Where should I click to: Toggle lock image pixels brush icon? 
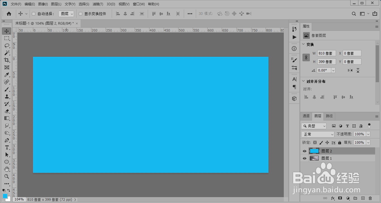pyautogui.click(x=321, y=143)
